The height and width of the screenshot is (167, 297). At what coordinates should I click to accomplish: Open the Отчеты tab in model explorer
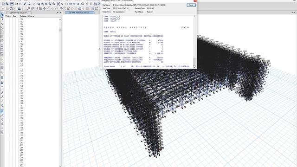(31, 16)
